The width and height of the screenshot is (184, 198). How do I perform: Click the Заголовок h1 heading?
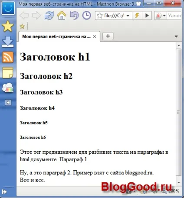click(x=55, y=57)
